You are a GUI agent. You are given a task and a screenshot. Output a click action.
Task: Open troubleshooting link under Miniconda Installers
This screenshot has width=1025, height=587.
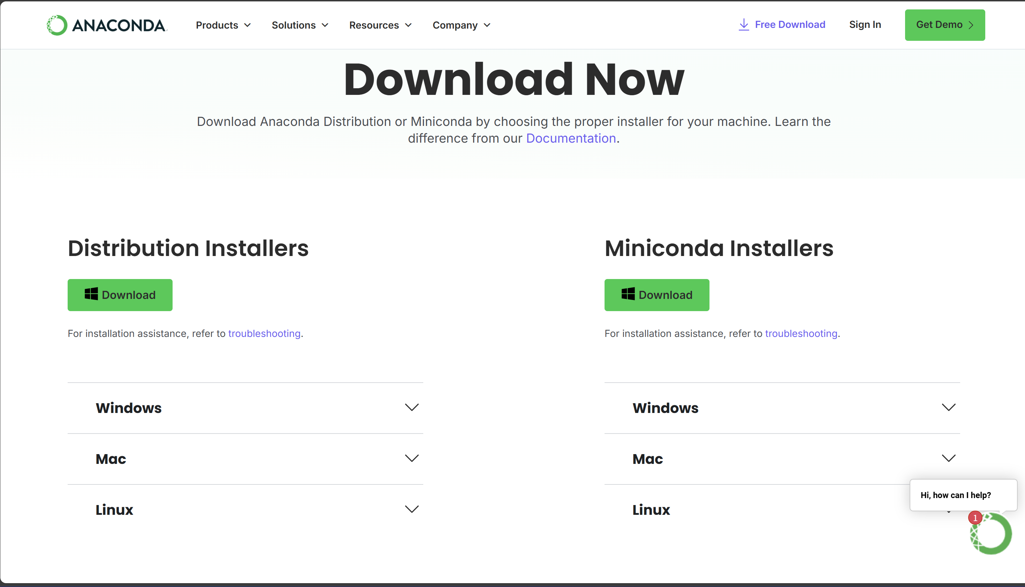click(801, 333)
